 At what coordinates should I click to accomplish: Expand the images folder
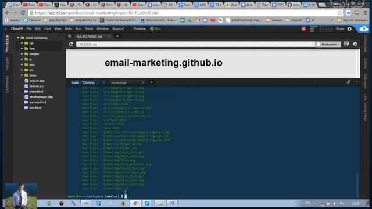(22, 54)
